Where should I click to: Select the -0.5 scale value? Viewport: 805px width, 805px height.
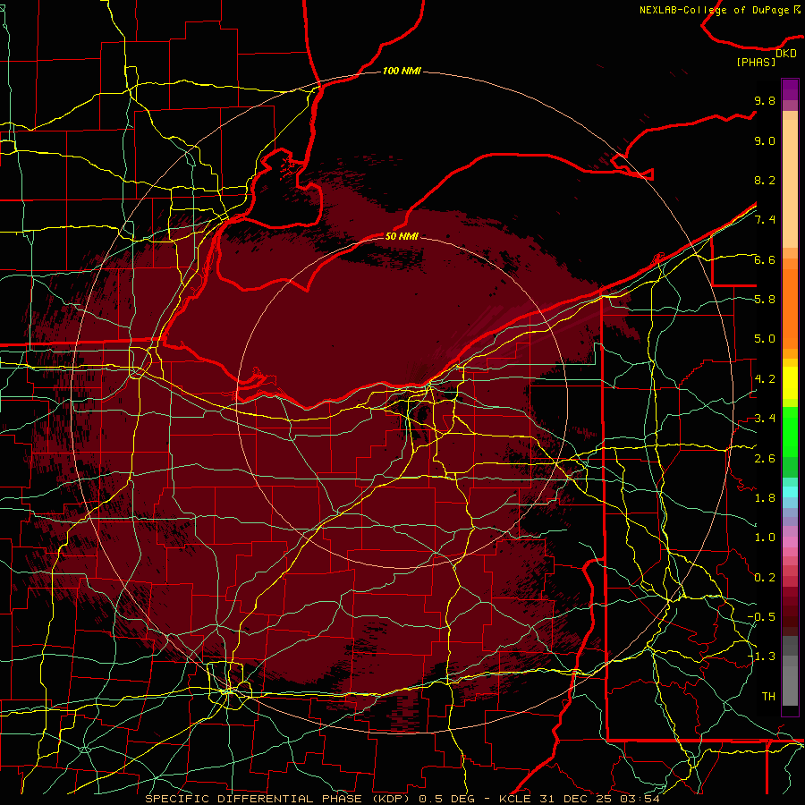761,617
